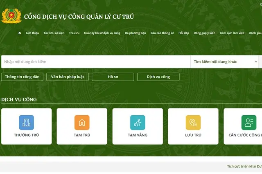The image size is (262, 174).
Task: Open the green Căn cước công dân icon
Action: (249, 122)
